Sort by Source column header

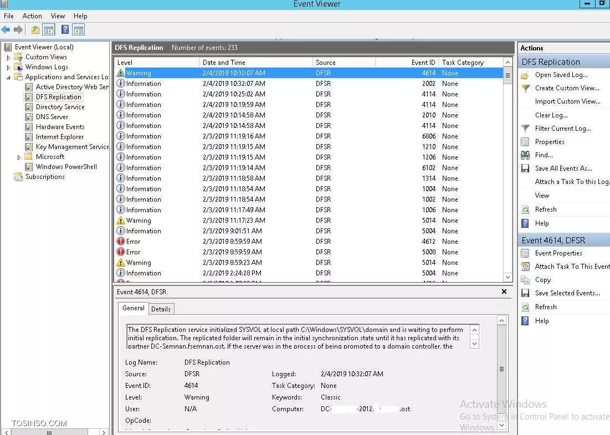344,63
